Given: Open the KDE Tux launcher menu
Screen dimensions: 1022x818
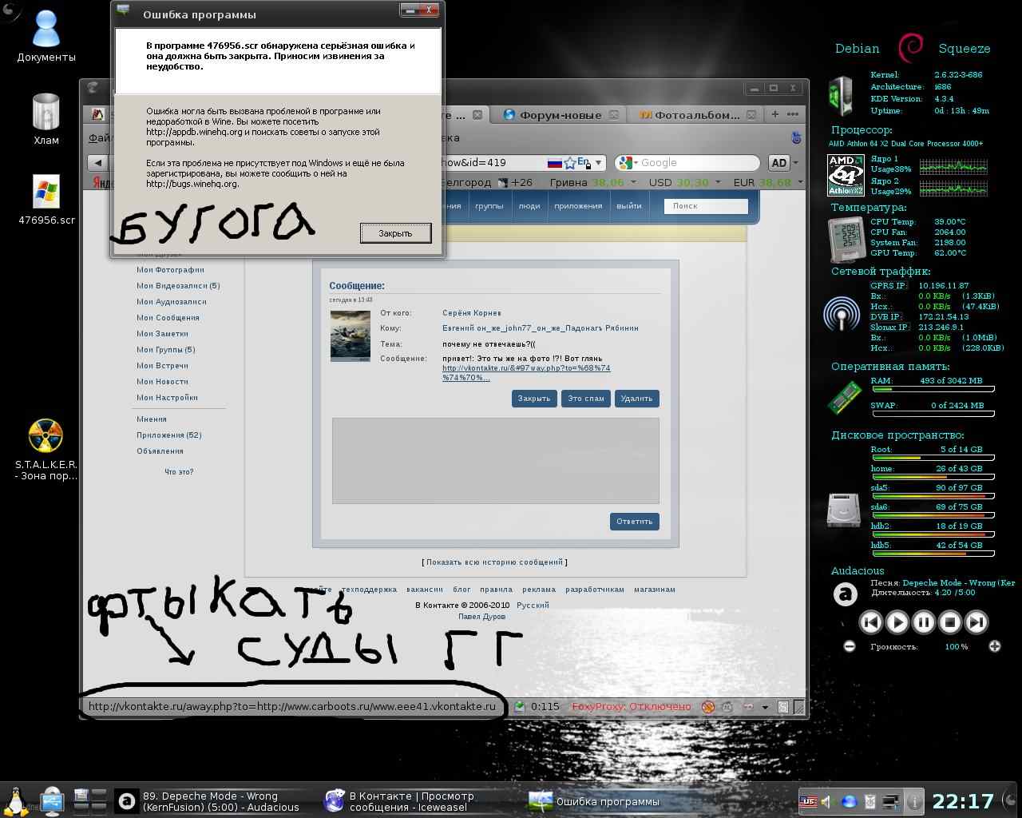Looking at the screenshot, I should (14, 801).
